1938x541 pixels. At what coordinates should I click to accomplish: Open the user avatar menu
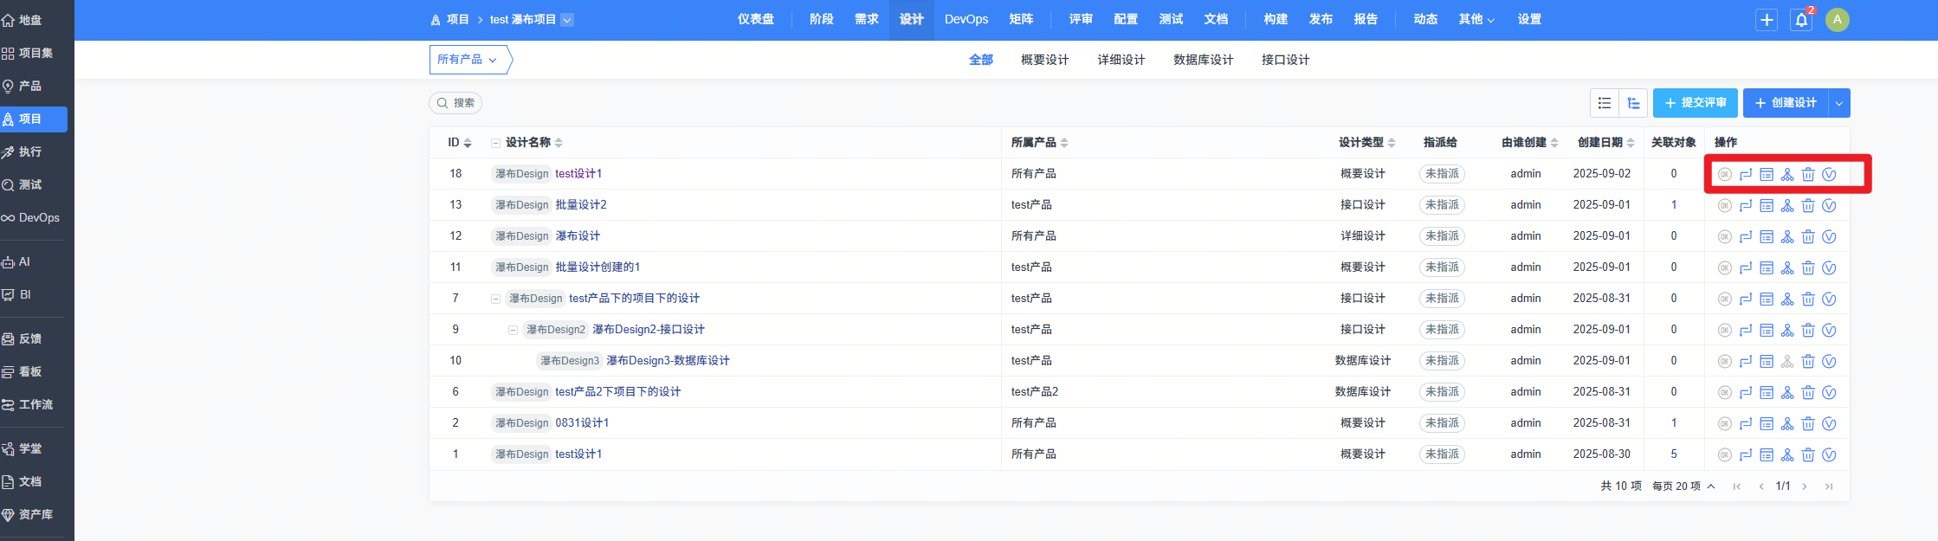click(x=1837, y=20)
